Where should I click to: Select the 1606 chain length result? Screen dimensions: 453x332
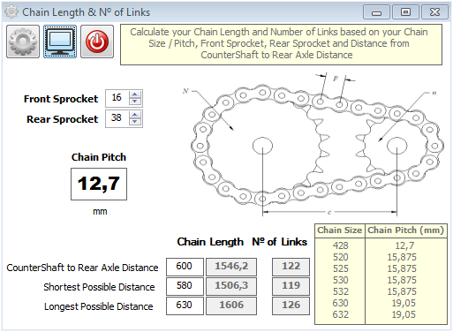point(231,306)
